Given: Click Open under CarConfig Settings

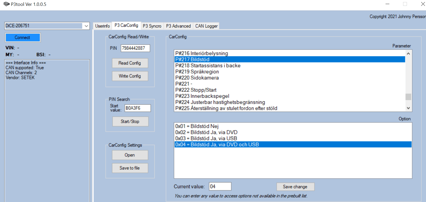Looking at the screenshot, I should click(x=130, y=155).
